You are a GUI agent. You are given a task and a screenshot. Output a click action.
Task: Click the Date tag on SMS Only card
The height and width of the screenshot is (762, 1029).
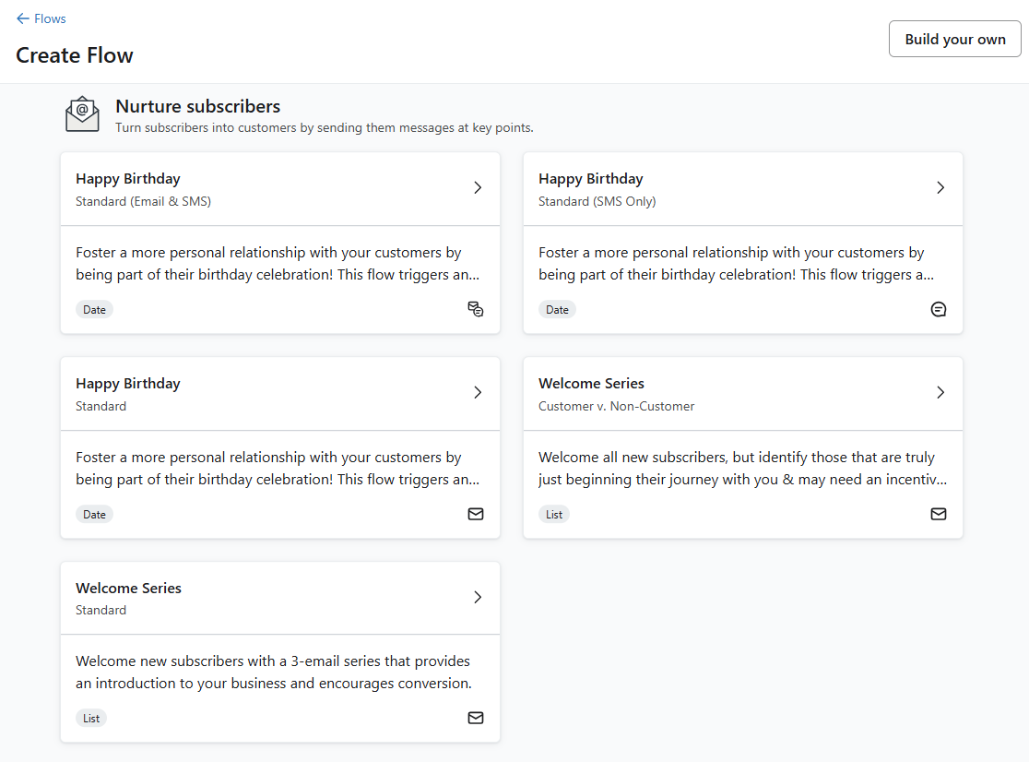(557, 310)
